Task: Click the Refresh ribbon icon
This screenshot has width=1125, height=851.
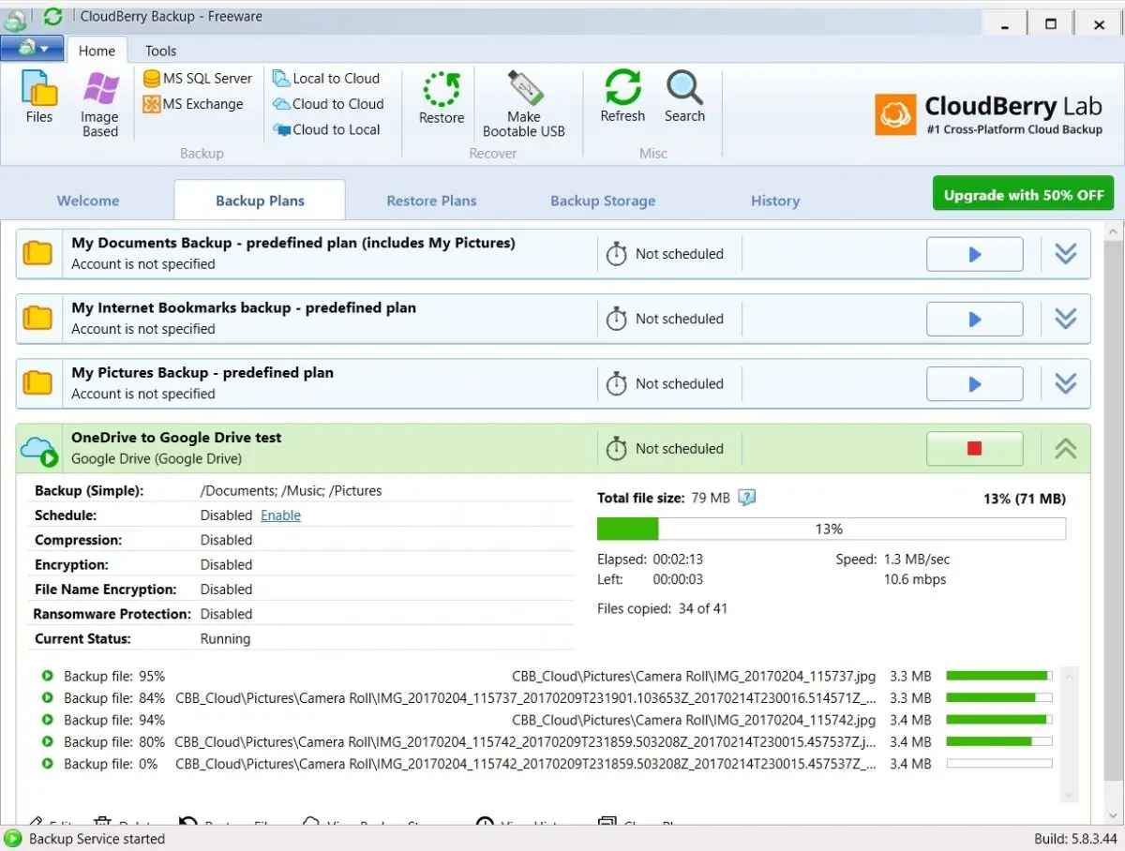Action: (622, 97)
